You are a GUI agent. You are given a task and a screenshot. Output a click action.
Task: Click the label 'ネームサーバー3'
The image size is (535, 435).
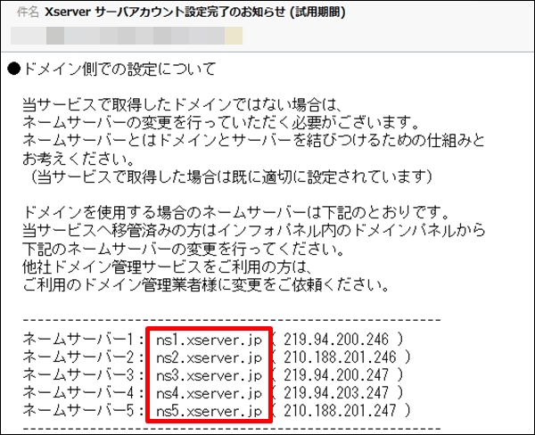[x=78, y=375]
